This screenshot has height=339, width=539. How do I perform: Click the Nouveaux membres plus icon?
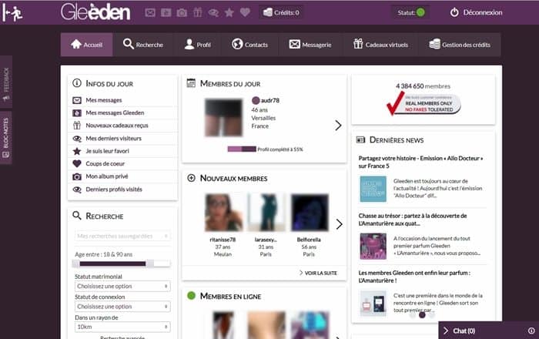click(191, 178)
